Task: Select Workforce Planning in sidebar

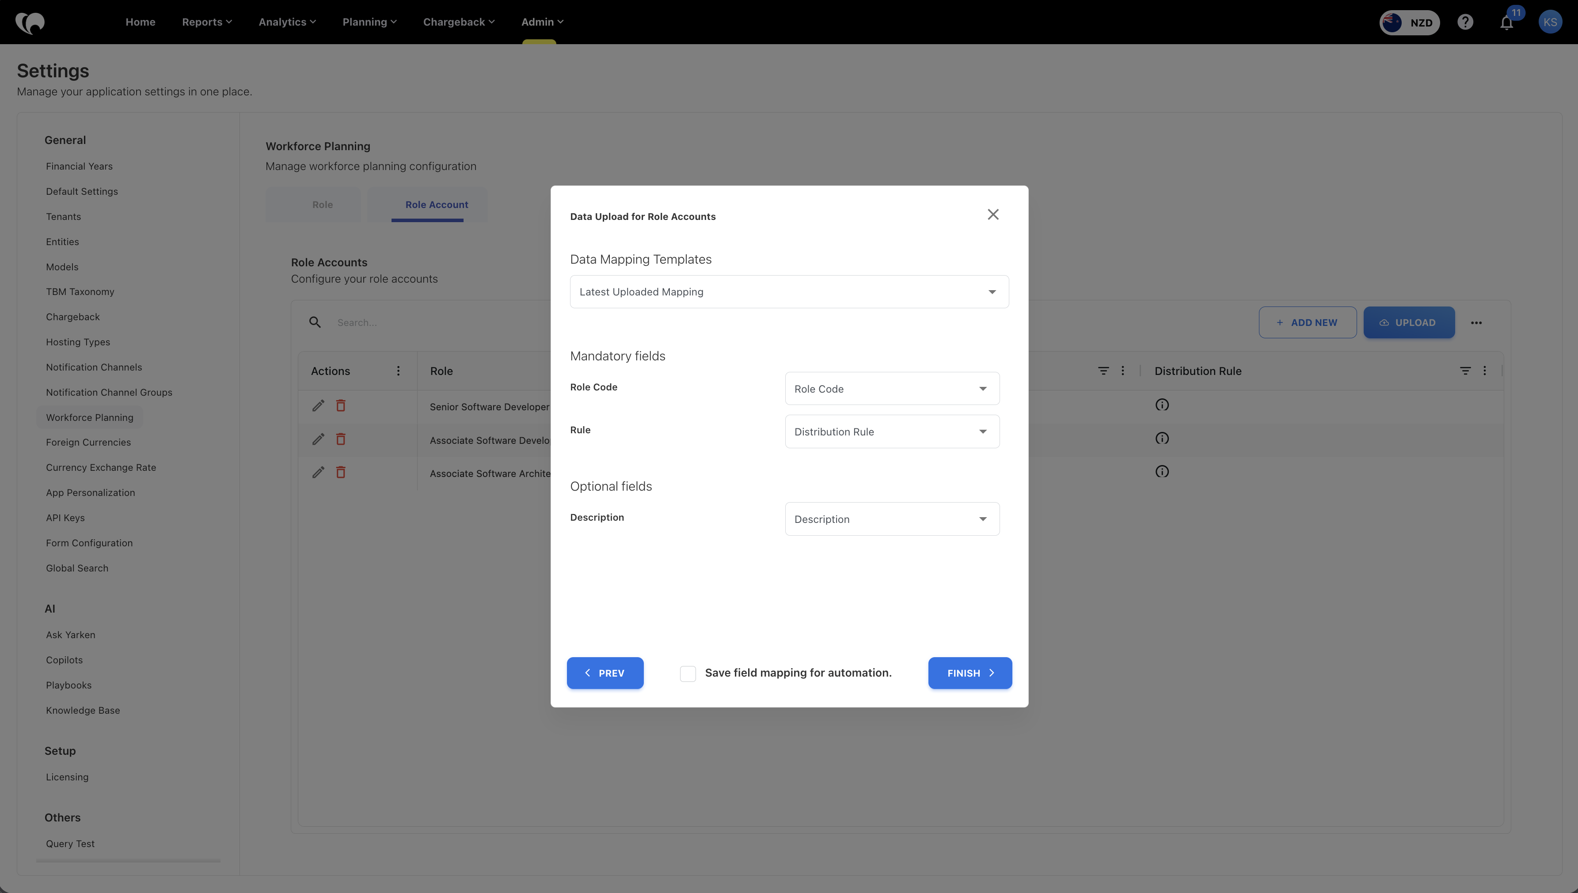Action: click(x=90, y=417)
